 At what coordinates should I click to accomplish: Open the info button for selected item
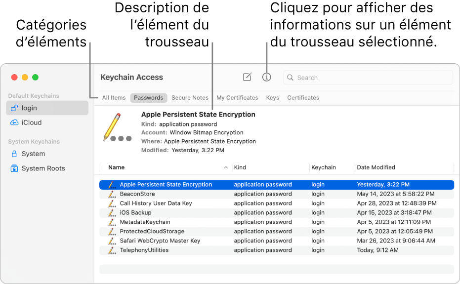266,77
